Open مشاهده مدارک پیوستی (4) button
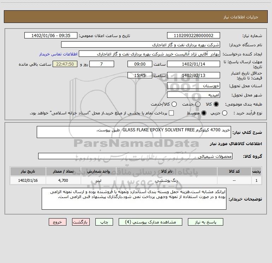 point(150,222)
